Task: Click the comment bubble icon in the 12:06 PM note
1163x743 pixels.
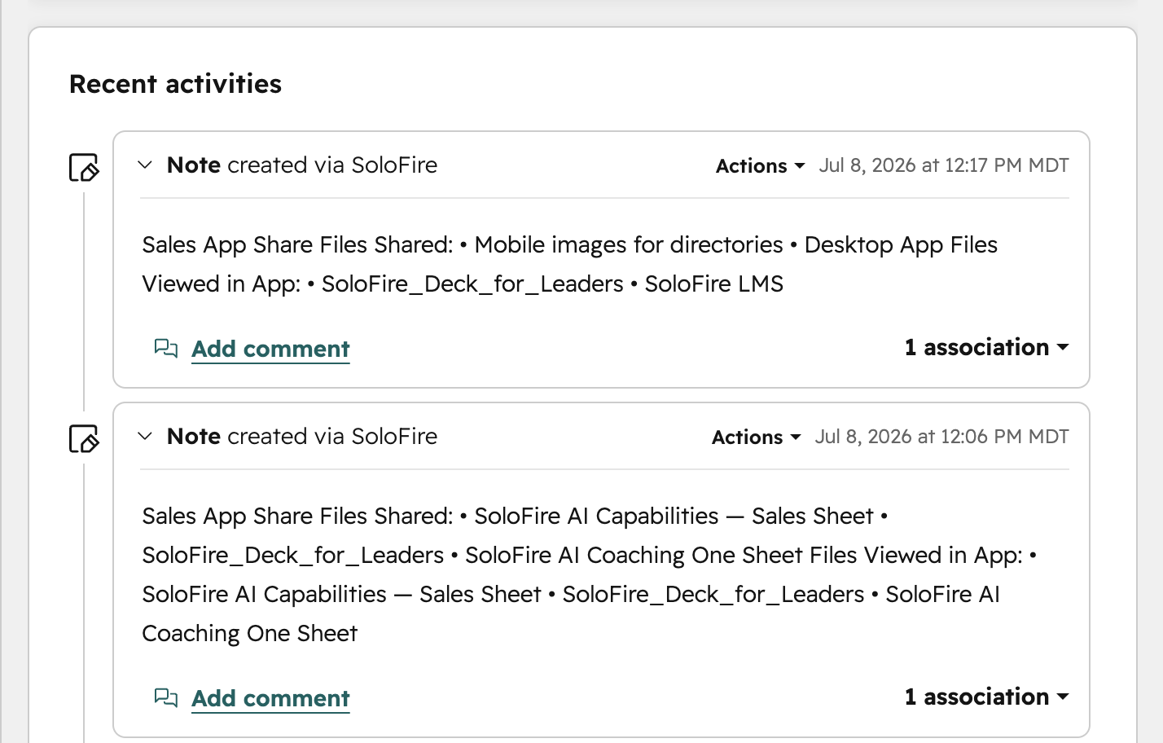Action: coord(166,698)
